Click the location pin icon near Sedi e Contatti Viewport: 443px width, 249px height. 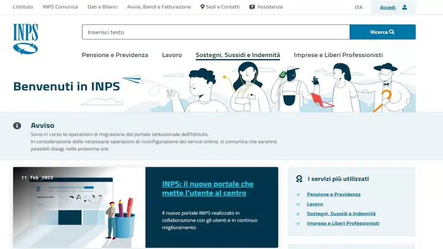click(202, 7)
